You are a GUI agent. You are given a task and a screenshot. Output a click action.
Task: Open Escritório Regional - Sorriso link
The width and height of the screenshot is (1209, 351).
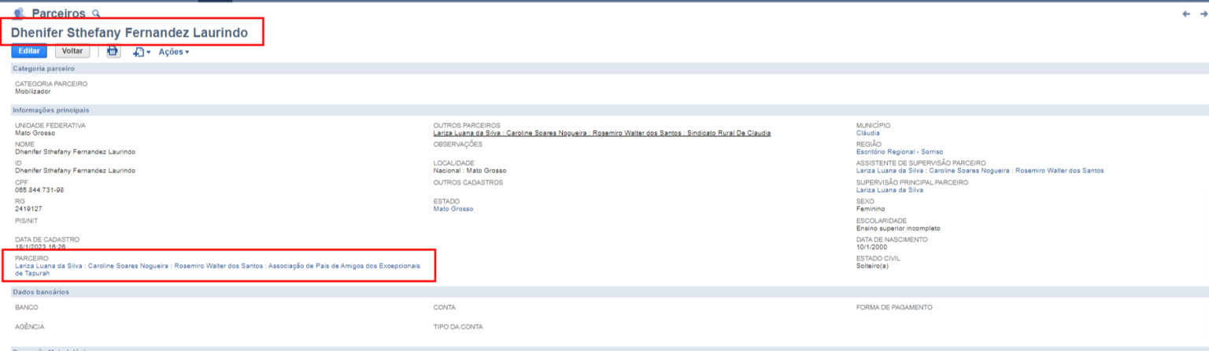pos(899,152)
